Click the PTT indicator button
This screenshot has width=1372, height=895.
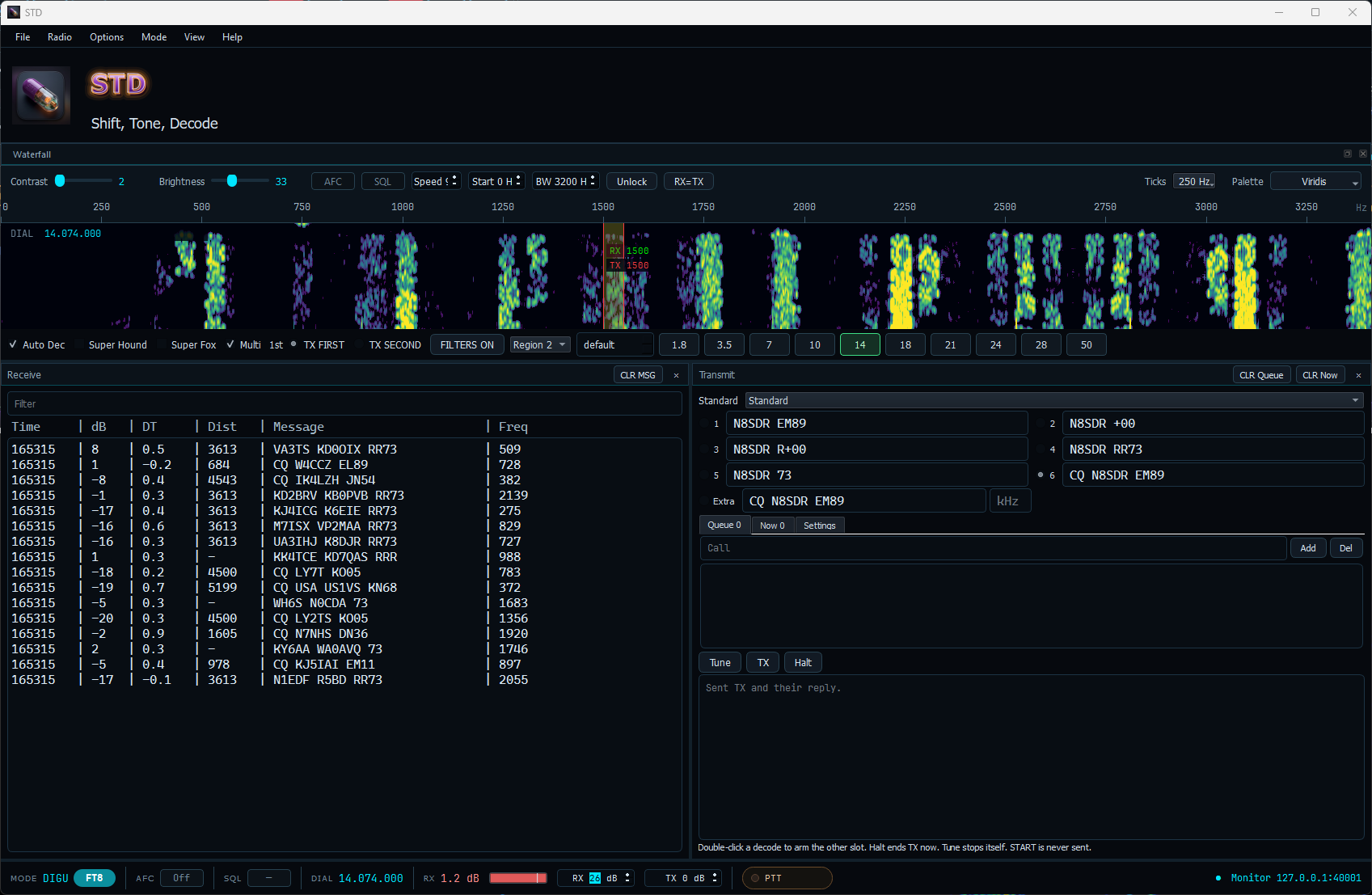click(787, 878)
